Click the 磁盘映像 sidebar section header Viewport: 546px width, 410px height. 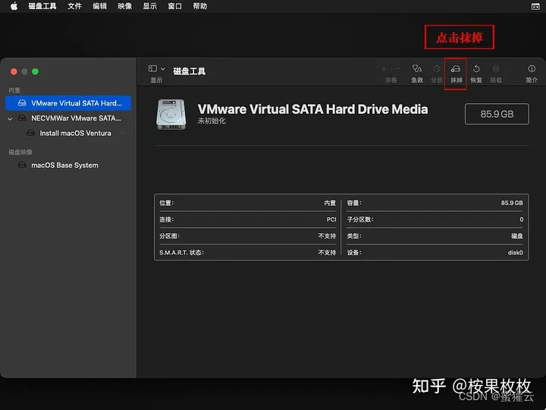pyautogui.click(x=20, y=152)
